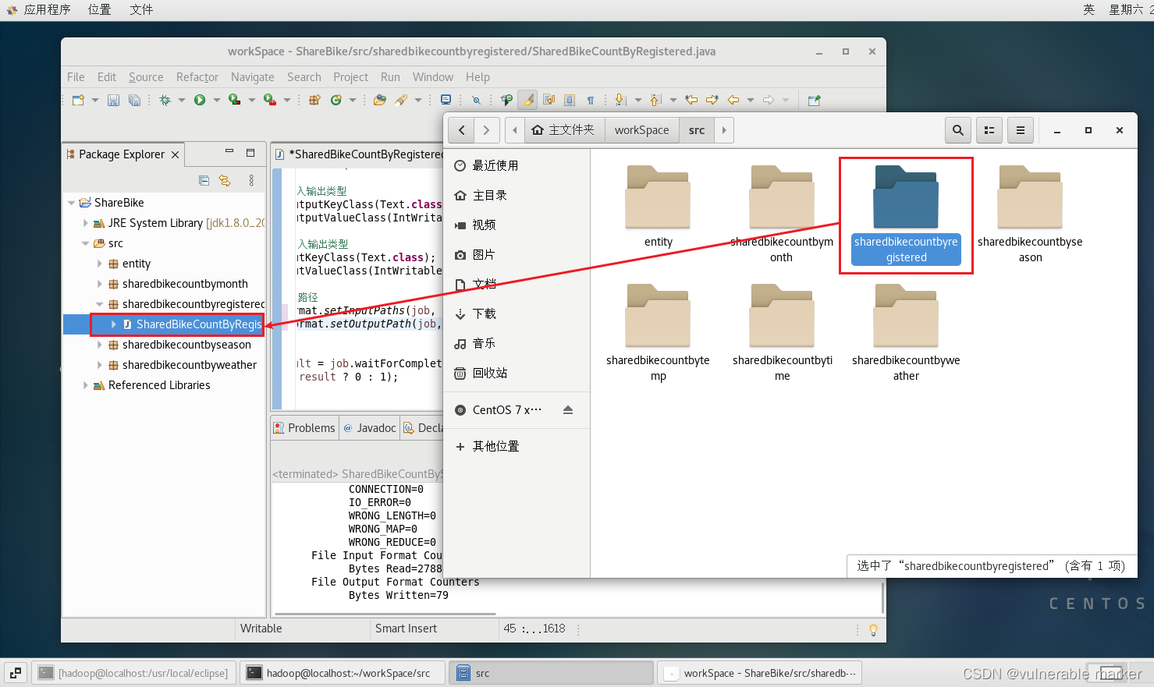Click show-desktop icon at taskbar left corner
Image resolution: width=1154 pixels, height=687 pixels.
click(x=16, y=673)
